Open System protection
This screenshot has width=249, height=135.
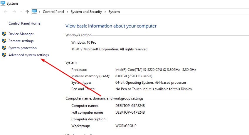(23, 48)
